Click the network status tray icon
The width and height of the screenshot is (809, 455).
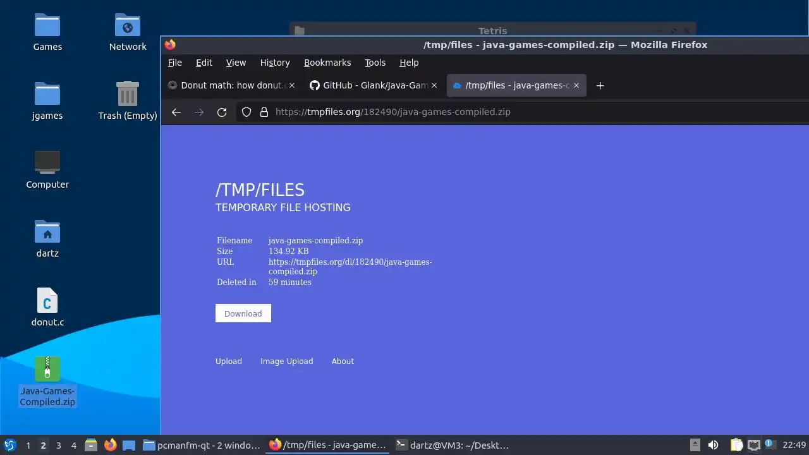coord(753,445)
